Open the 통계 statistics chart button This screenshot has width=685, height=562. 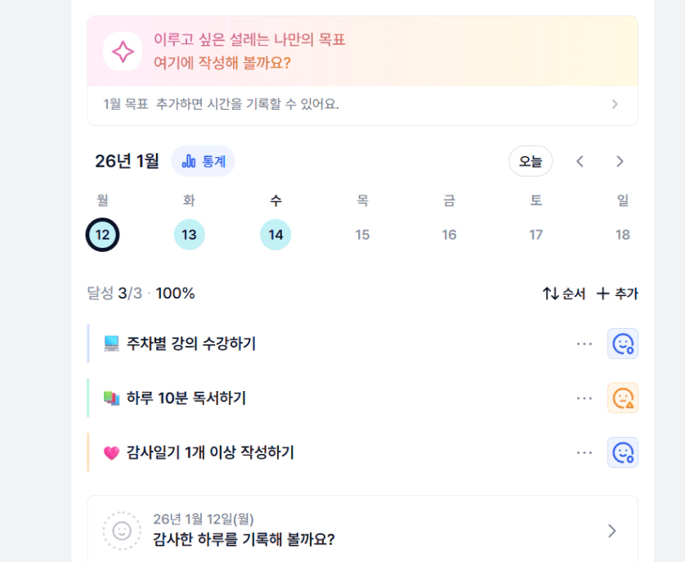point(203,161)
